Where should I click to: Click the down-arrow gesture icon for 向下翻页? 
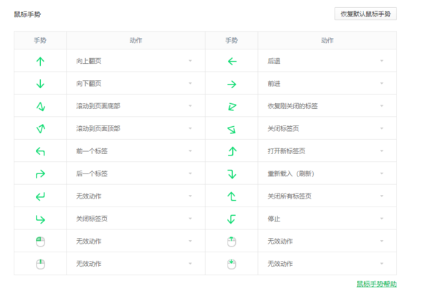pyautogui.click(x=40, y=84)
